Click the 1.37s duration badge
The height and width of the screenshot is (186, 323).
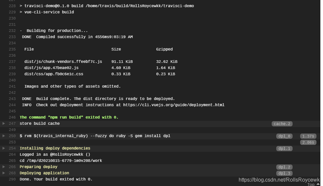click(308, 136)
